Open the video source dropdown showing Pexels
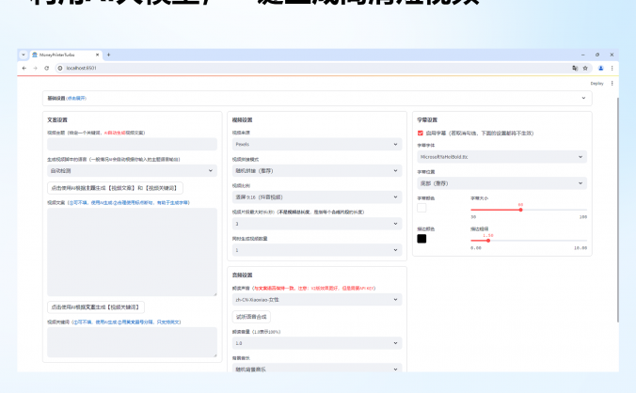This screenshot has width=636, height=393. pos(317,144)
